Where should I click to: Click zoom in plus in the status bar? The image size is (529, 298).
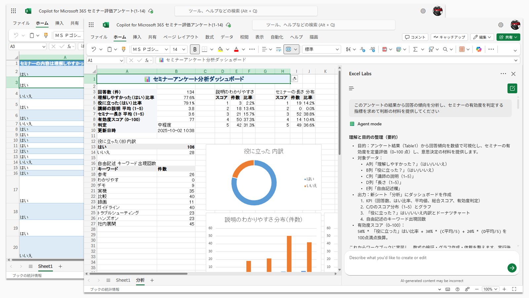click(504, 289)
